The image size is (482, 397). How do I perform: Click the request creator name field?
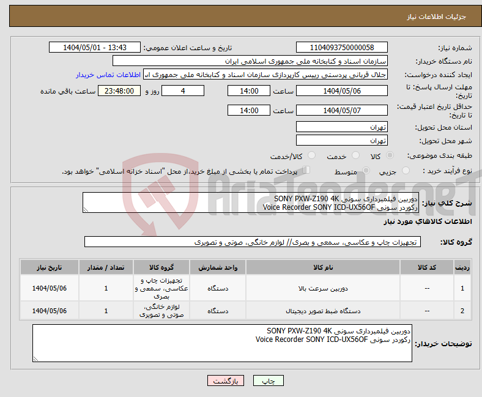(265, 75)
